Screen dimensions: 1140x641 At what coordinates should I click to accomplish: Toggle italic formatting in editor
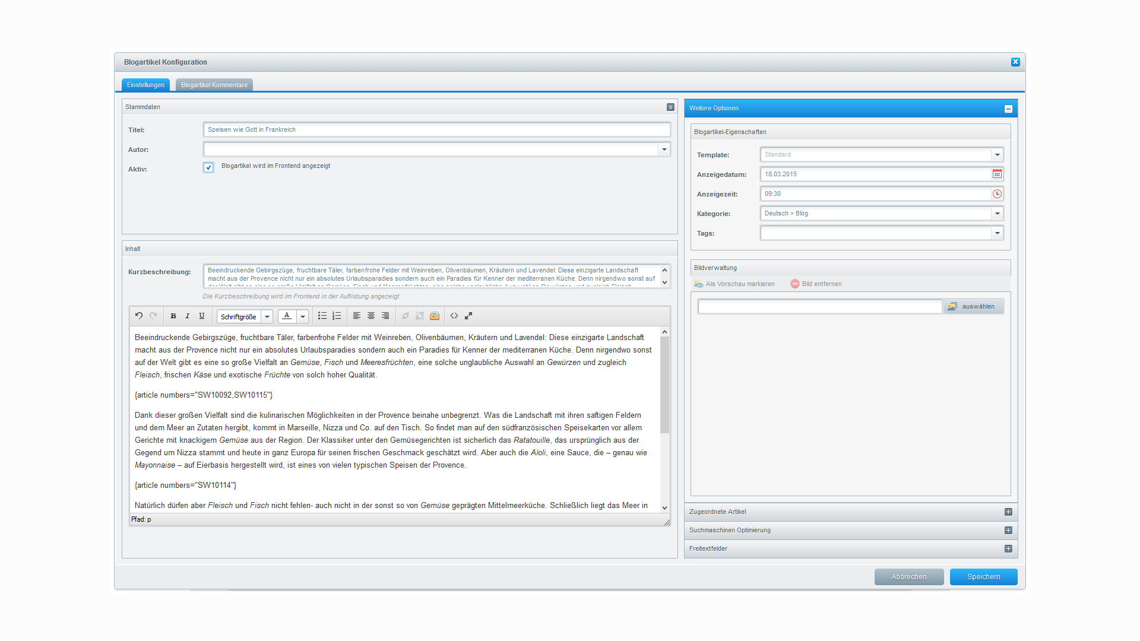click(188, 316)
